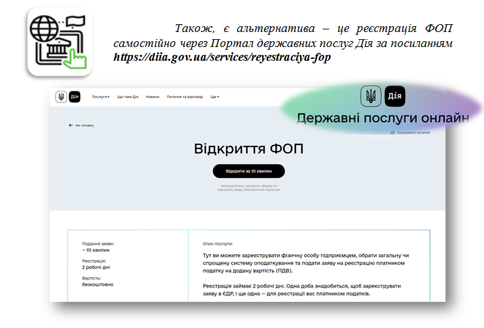Viewport: 484px width, 328px height.
Task: Click the Подання заяви ~10 хвилин text
Action: 98,247
